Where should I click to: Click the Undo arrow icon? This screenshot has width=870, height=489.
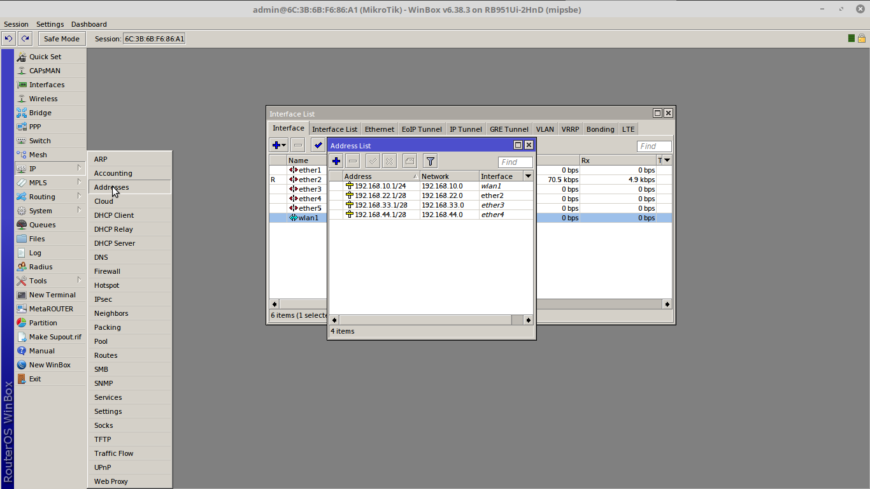[8, 39]
